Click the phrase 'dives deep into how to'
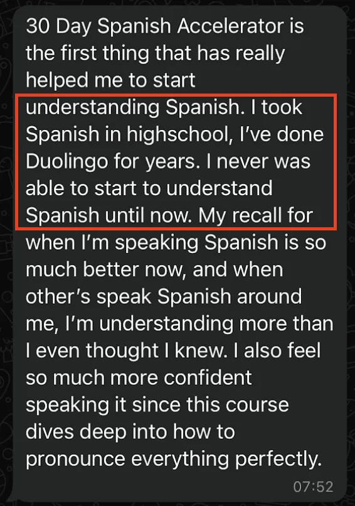 point(130,432)
